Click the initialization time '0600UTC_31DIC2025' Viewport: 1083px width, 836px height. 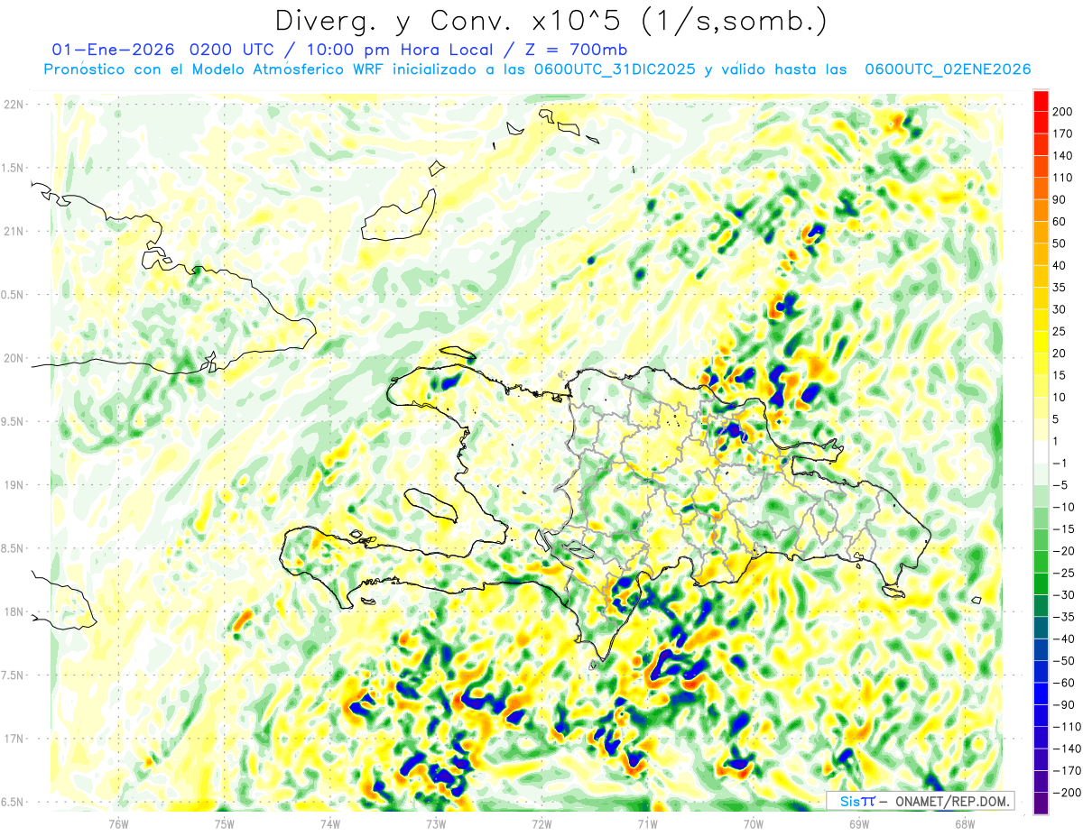pos(615,69)
